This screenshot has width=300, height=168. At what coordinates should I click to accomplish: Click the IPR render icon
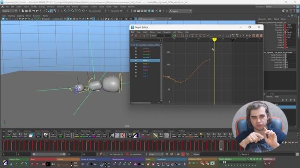tap(142, 11)
